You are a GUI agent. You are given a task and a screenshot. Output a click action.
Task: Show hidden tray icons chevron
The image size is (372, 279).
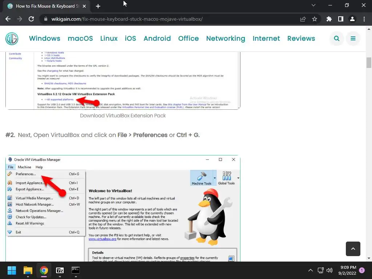tap(310, 270)
